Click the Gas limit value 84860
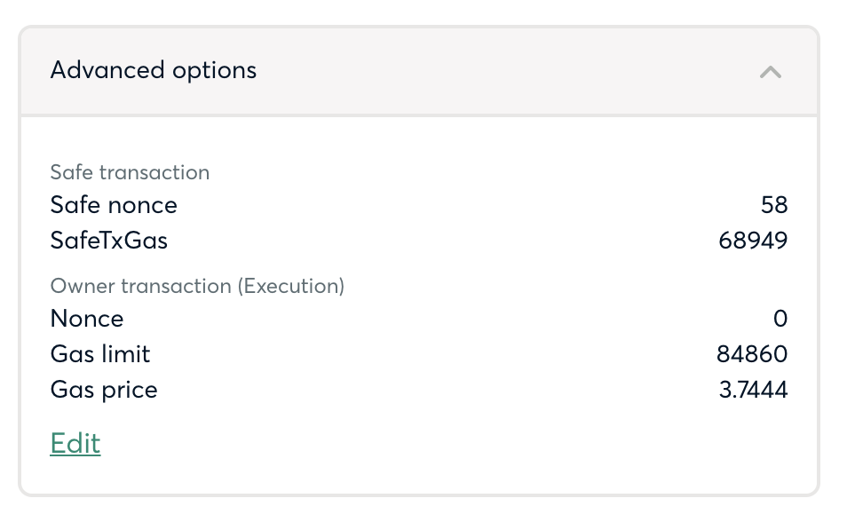This screenshot has height=522, width=847. [752, 354]
